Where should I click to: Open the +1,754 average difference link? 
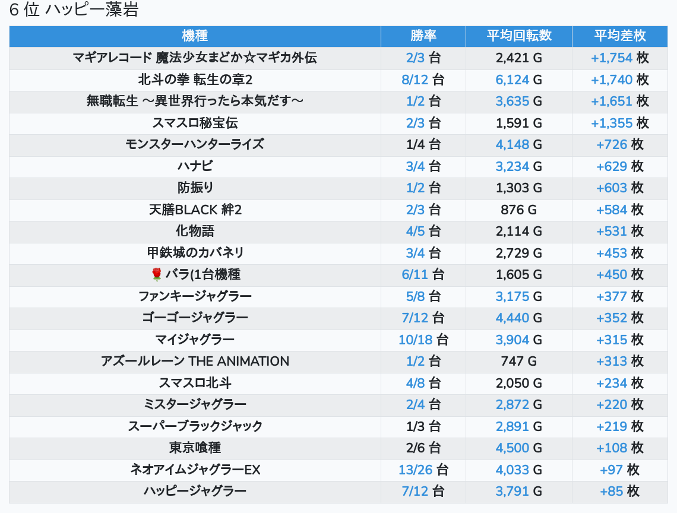click(x=611, y=58)
